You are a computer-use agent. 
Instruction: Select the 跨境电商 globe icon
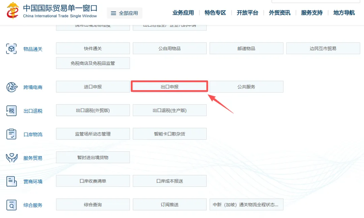click(x=11, y=86)
